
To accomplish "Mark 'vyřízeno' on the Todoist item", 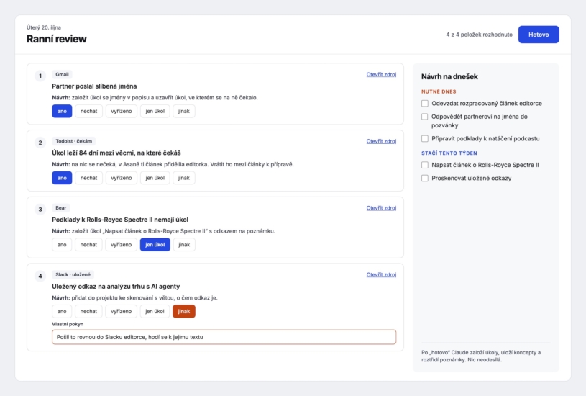I will (122, 178).
